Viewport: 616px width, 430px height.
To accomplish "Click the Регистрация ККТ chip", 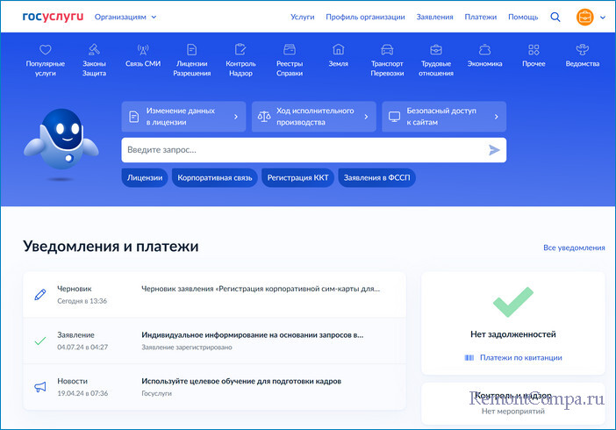I will click(297, 177).
